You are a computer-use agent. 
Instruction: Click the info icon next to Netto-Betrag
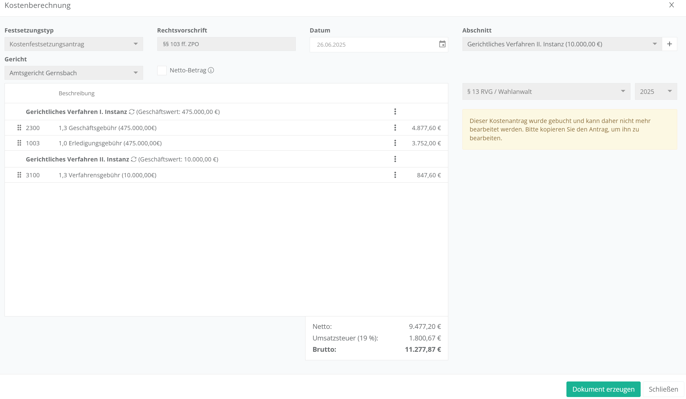(x=211, y=70)
